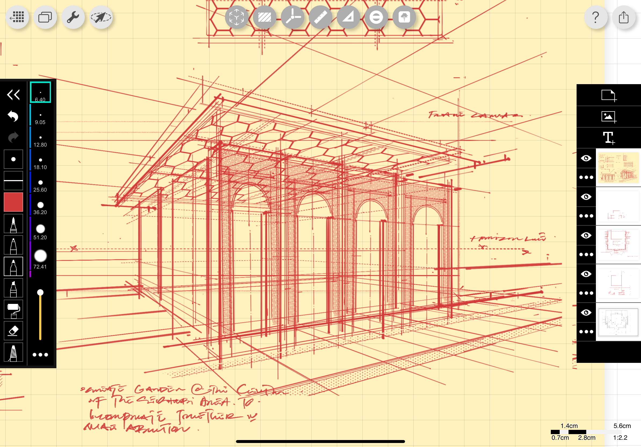
Task: Open the red color swatch
Action: (x=13, y=202)
